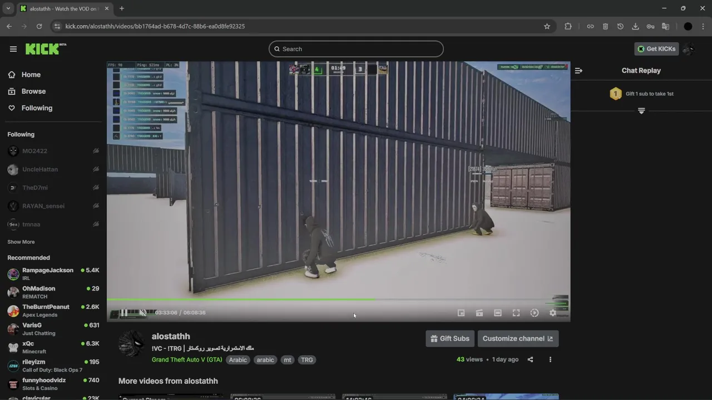Viewport: 712px width, 400px height.
Task: Select the TRG tag
Action: coord(307,360)
